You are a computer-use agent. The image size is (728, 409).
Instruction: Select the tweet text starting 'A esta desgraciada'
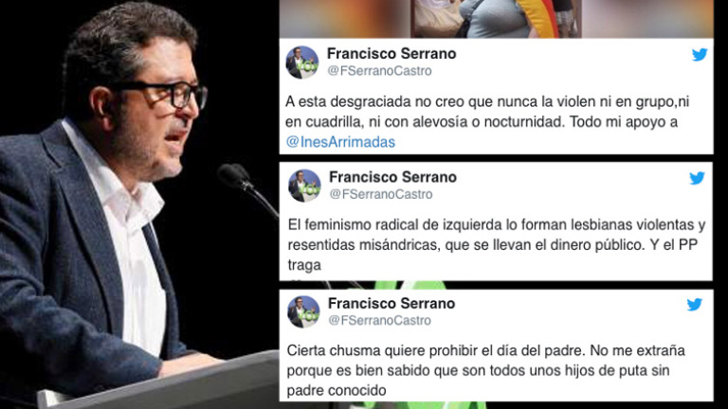[487, 121]
